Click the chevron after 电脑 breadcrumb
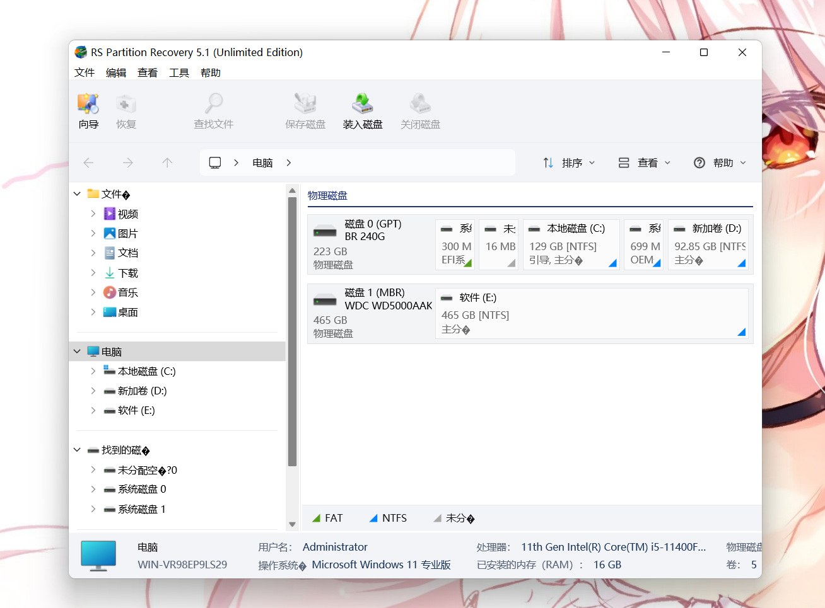825x608 pixels. tap(289, 163)
